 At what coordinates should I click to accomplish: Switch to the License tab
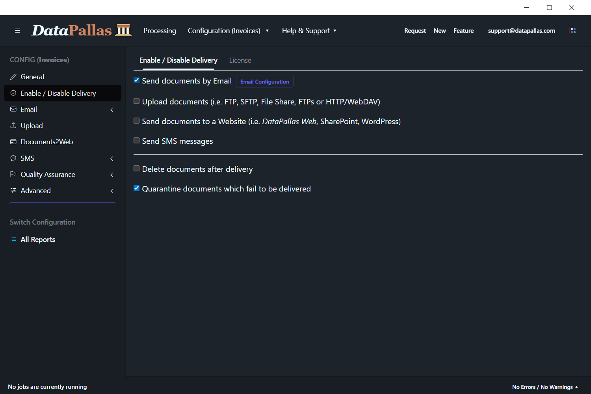click(x=240, y=60)
